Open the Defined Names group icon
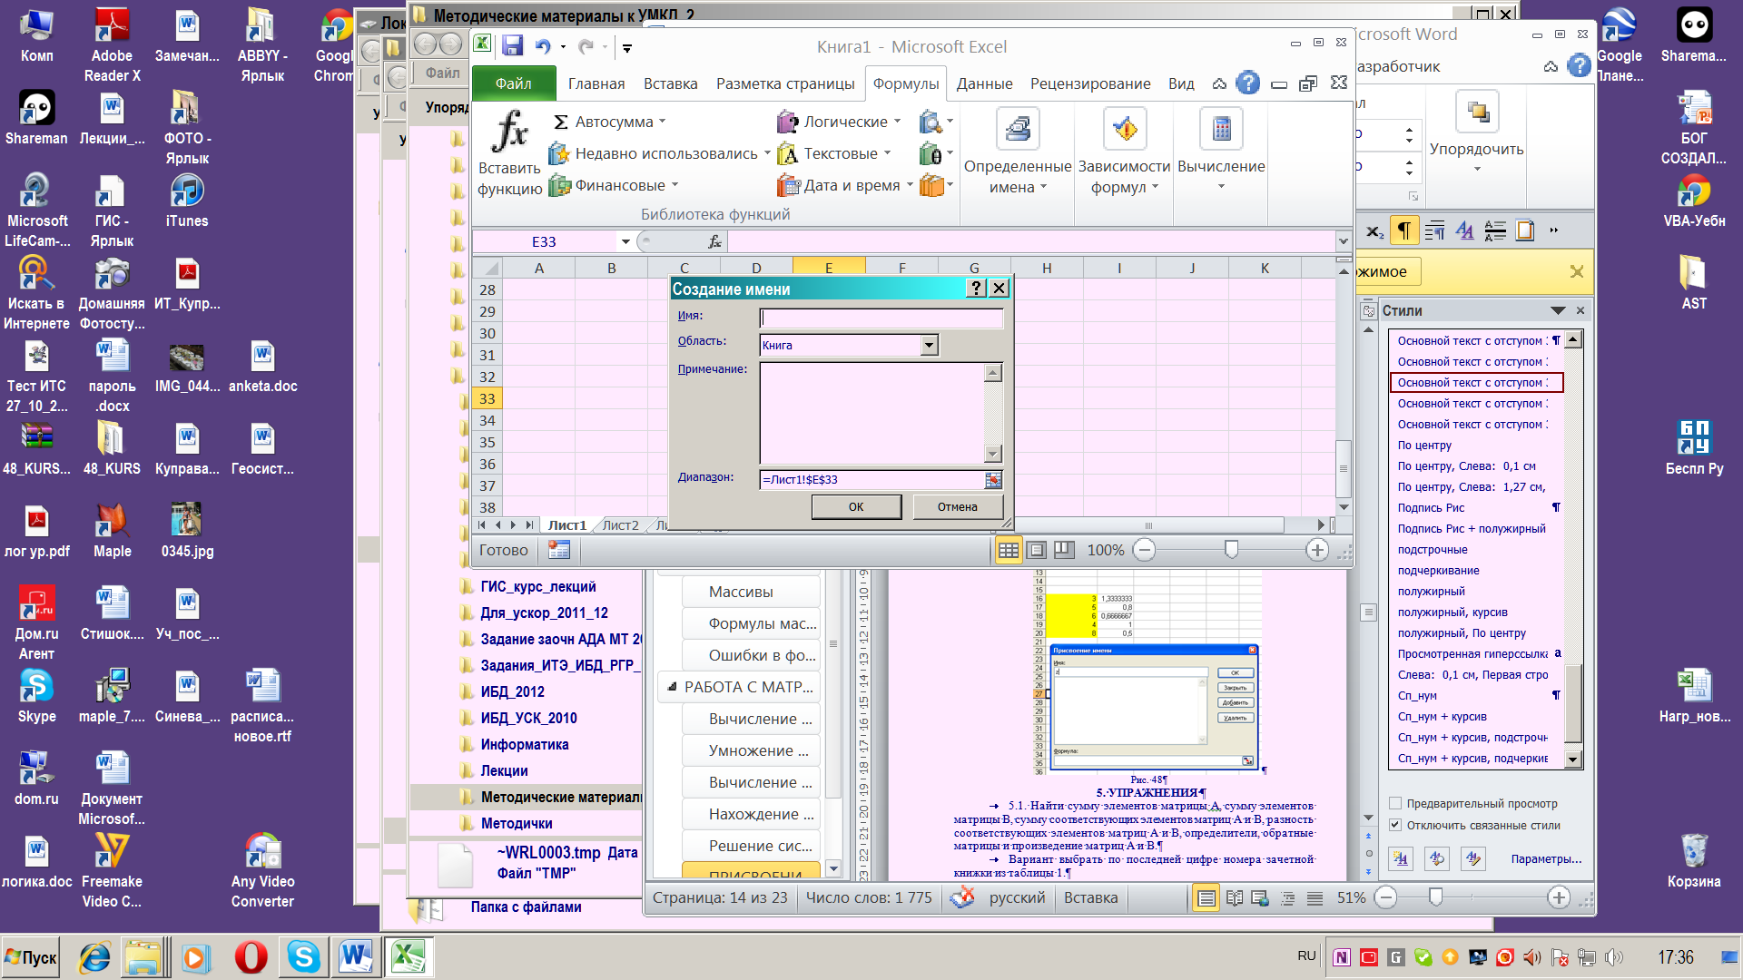 pos(1018,129)
